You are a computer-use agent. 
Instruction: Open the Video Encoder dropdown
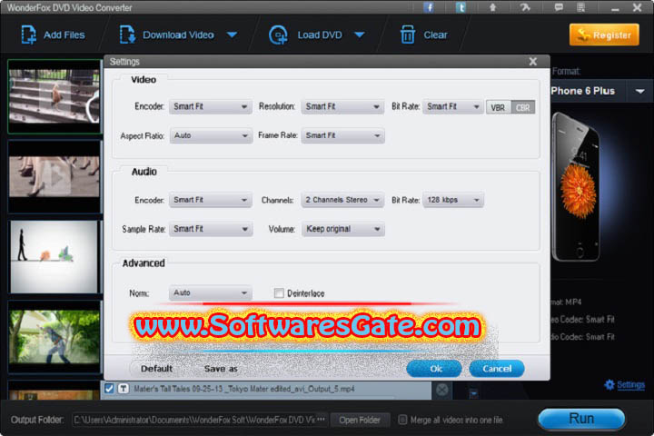(210, 107)
